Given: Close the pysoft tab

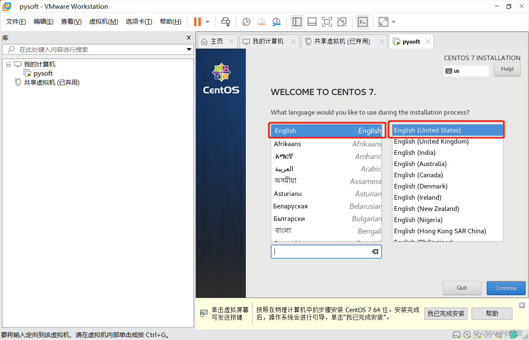Looking at the screenshot, I should pyautogui.click(x=428, y=42).
